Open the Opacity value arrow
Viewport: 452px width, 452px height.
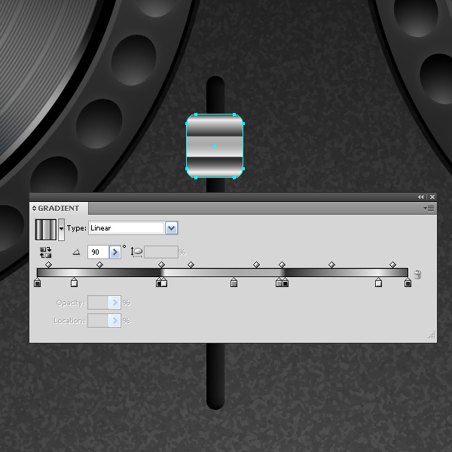pos(115,303)
